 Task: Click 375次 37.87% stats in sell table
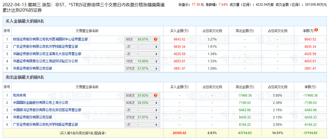(142, 117)
